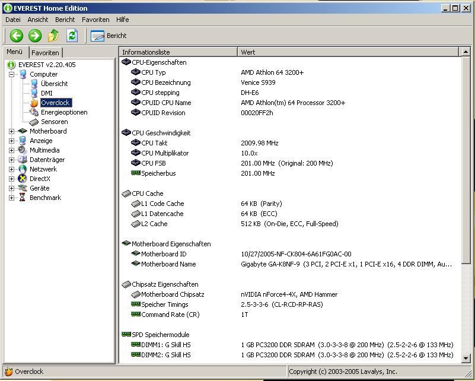The image size is (475, 381).
Task: Click the Energieoptionen icon in tree
Action: coord(34,112)
